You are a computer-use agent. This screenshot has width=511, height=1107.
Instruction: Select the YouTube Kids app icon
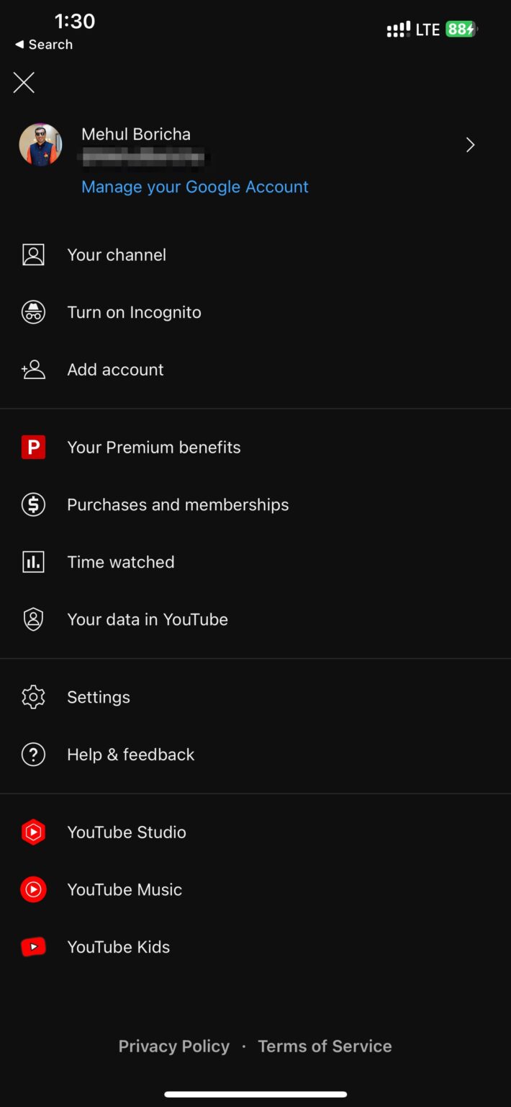click(33, 946)
